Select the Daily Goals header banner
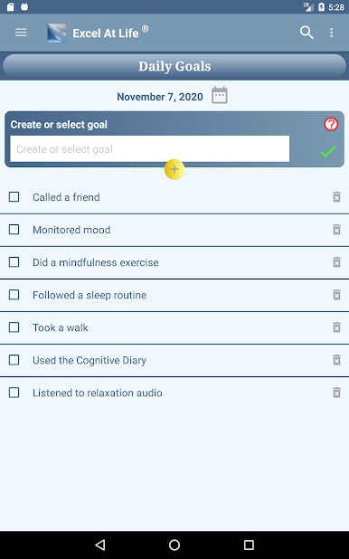This screenshot has height=559, width=349. (174, 66)
